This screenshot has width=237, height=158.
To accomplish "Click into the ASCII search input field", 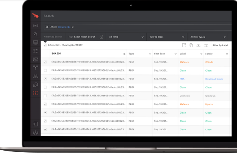I will (143, 27).
